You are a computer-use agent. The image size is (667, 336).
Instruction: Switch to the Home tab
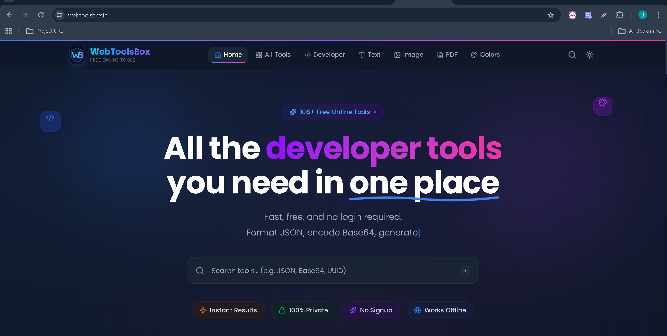pos(228,55)
